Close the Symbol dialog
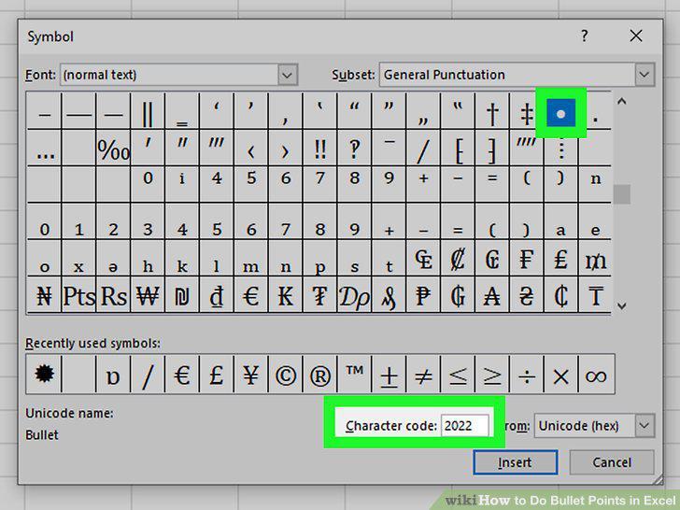 (636, 35)
